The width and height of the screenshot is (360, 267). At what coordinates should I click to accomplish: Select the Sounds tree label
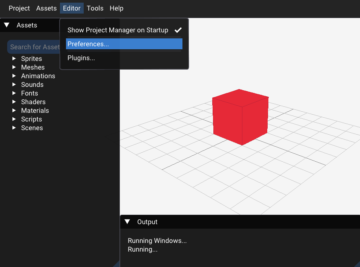pos(32,85)
